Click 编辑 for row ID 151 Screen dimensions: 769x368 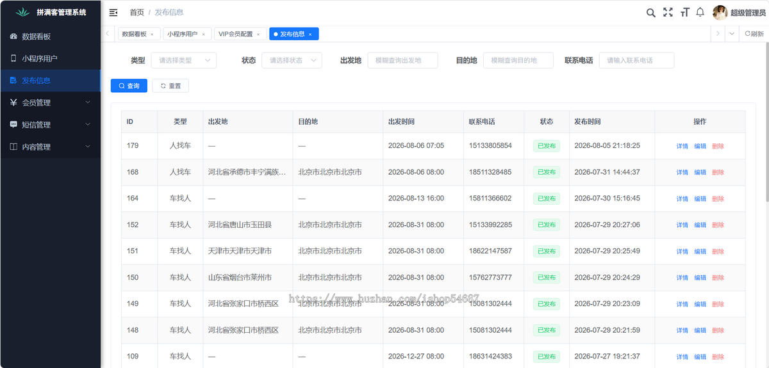tap(700, 252)
